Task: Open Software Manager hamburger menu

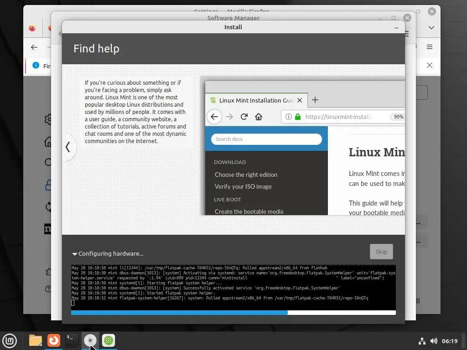Action: tap(407, 34)
